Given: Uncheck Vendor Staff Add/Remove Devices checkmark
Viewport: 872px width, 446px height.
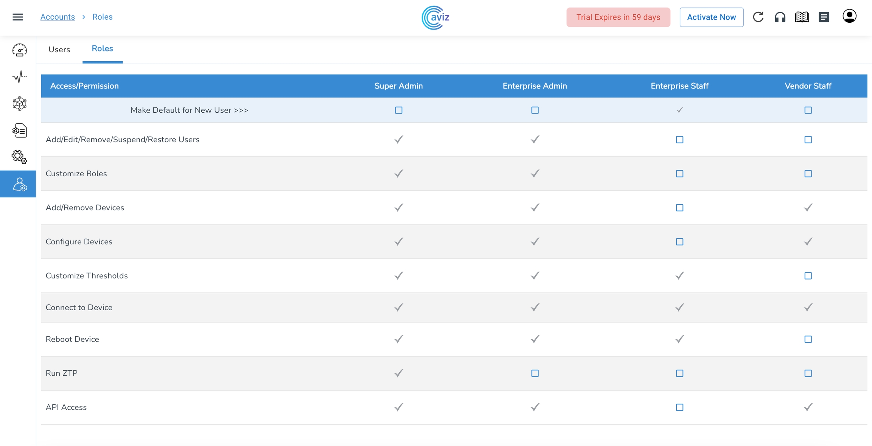Looking at the screenshot, I should pos(808,208).
